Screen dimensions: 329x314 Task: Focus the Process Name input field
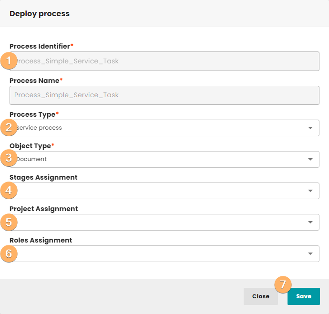(164, 95)
